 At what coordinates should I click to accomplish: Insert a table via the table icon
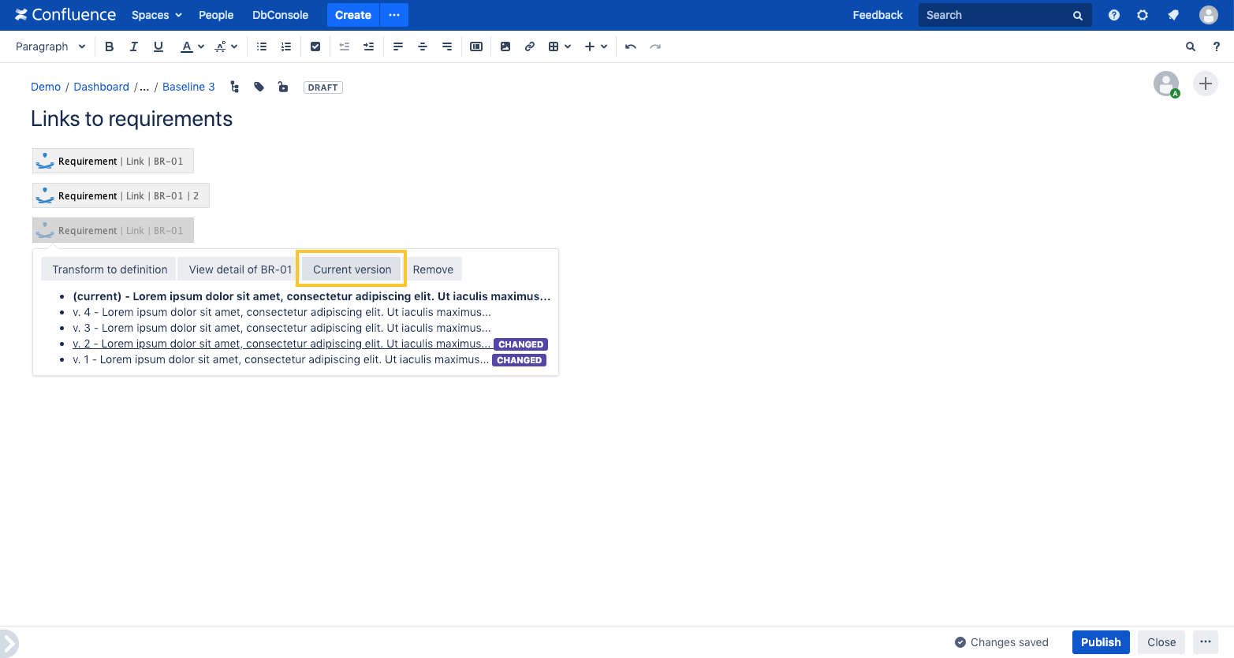coord(554,46)
